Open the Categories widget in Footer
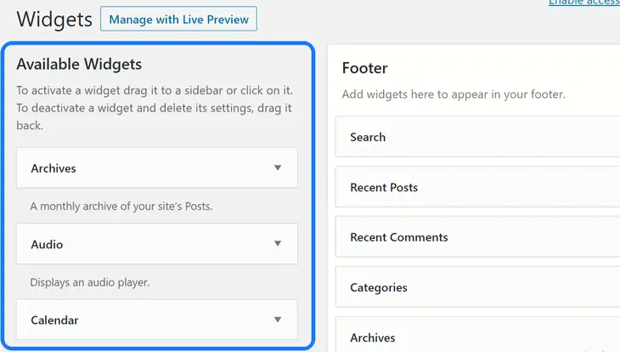Viewport: 620px width, 352px height. [x=378, y=287]
